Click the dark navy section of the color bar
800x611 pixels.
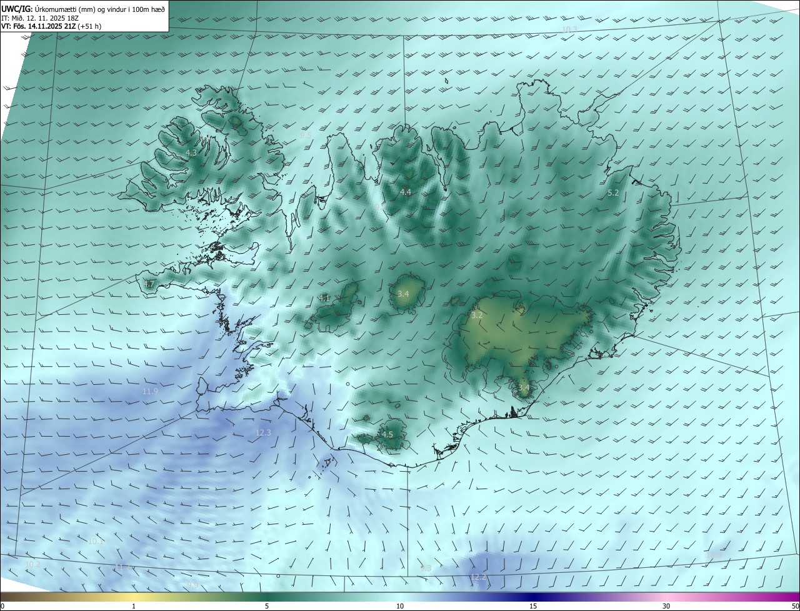point(533,597)
